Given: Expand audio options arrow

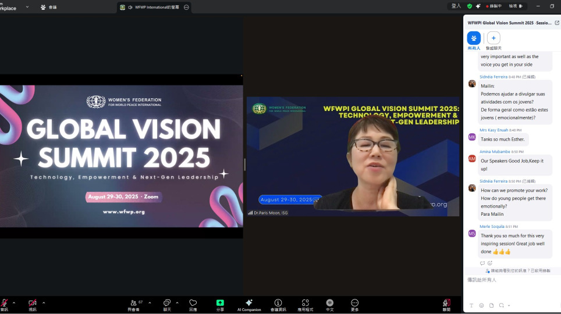Looking at the screenshot, I should (14, 302).
